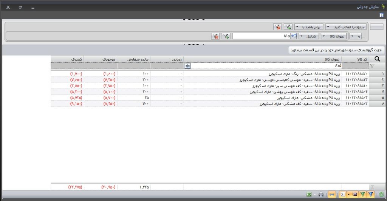
Task: Click the order remainder value ۲۵
Action: 147,98
